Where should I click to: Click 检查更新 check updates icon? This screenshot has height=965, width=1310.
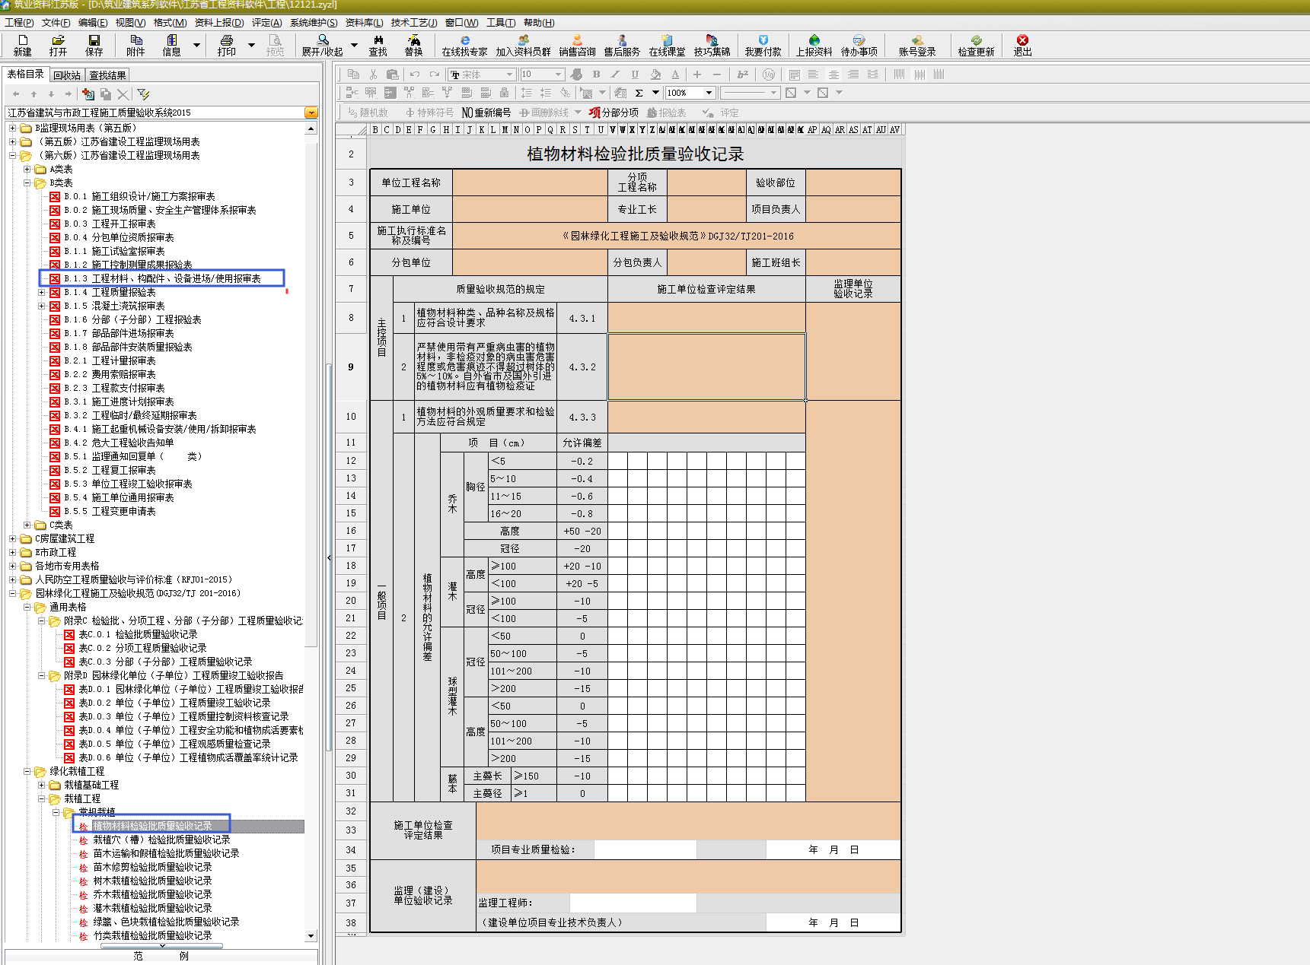(x=976, y=46)
